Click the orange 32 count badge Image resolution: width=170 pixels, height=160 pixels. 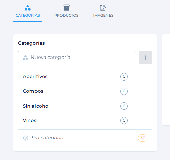(x=143, y=138)
